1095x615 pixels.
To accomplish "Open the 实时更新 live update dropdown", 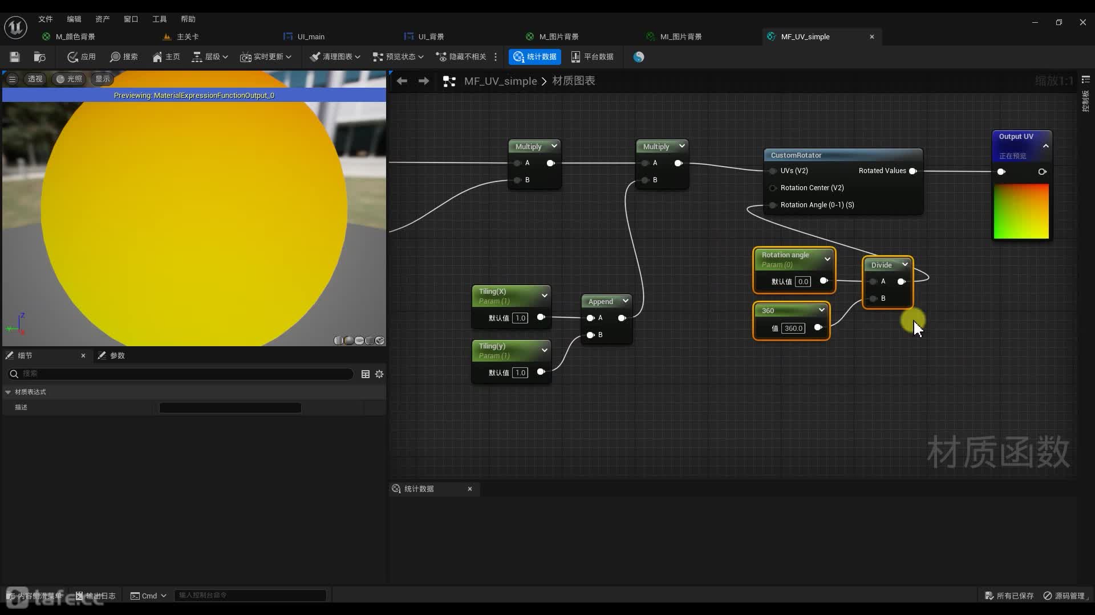I will point(266,57).
